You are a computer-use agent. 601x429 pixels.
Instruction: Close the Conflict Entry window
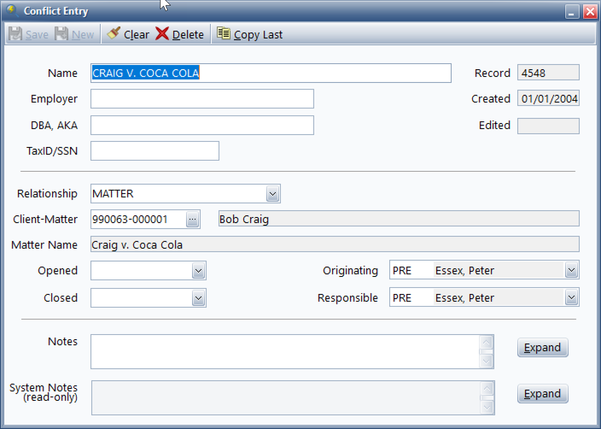pyautogui.click(x=590, y=12)
